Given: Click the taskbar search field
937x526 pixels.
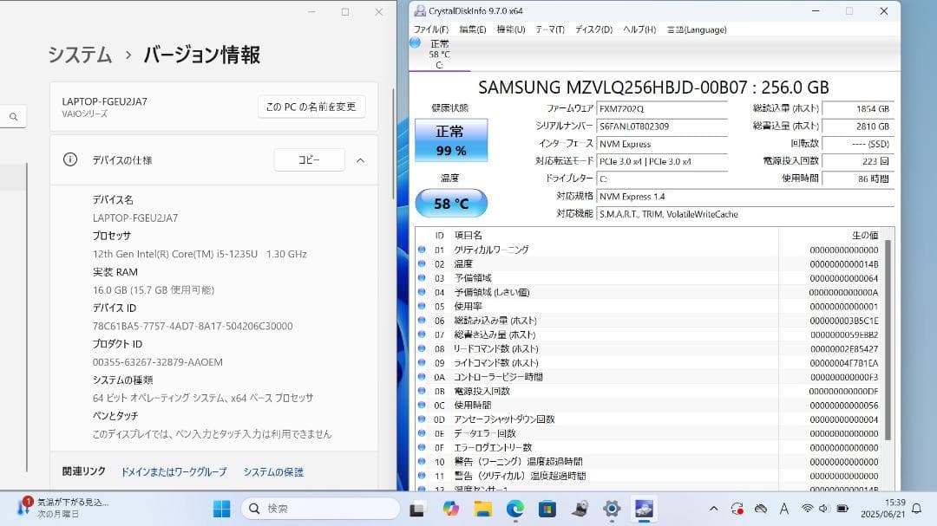Looking at the screenshot, I should (x=321, y=510).
